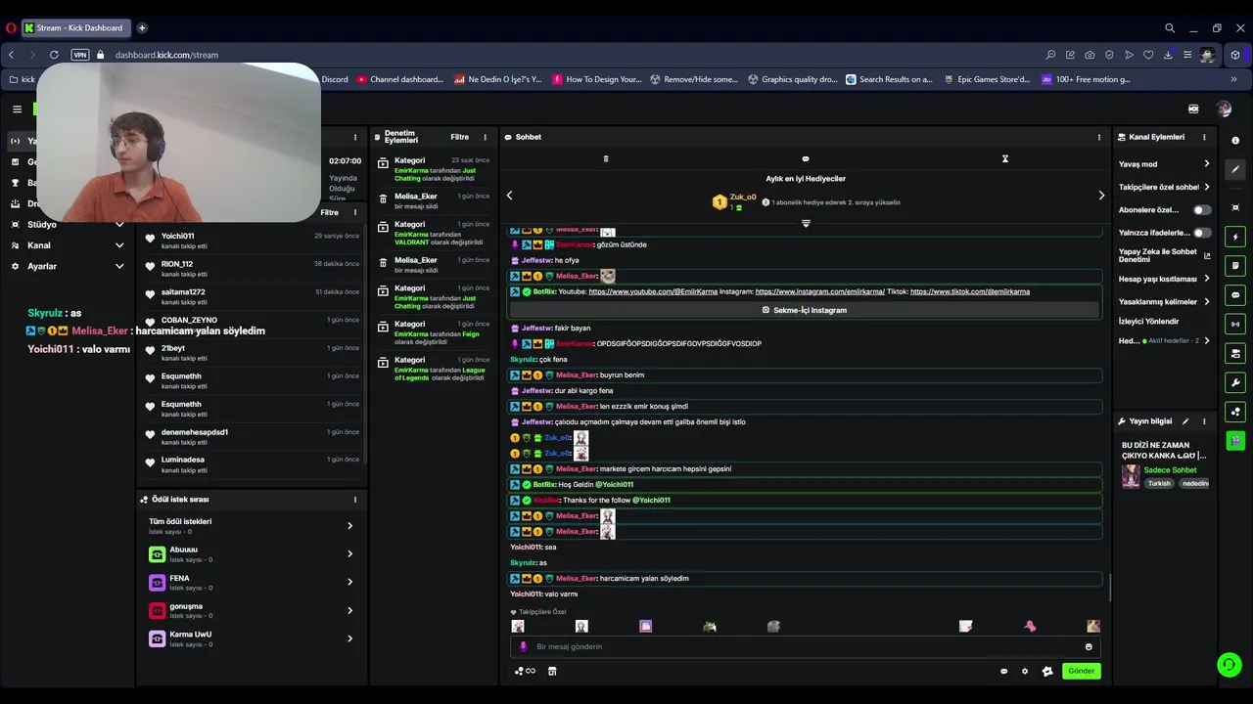1253x704 pixels.
Task: Click the document widget icon in right sidebar
Action: click(1235, 266)
